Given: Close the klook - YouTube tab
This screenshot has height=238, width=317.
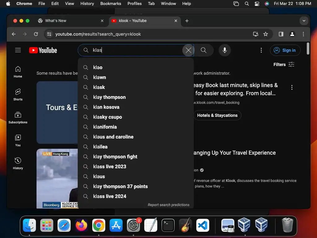Looking at the screenshot, I should [x=176, y=21].
